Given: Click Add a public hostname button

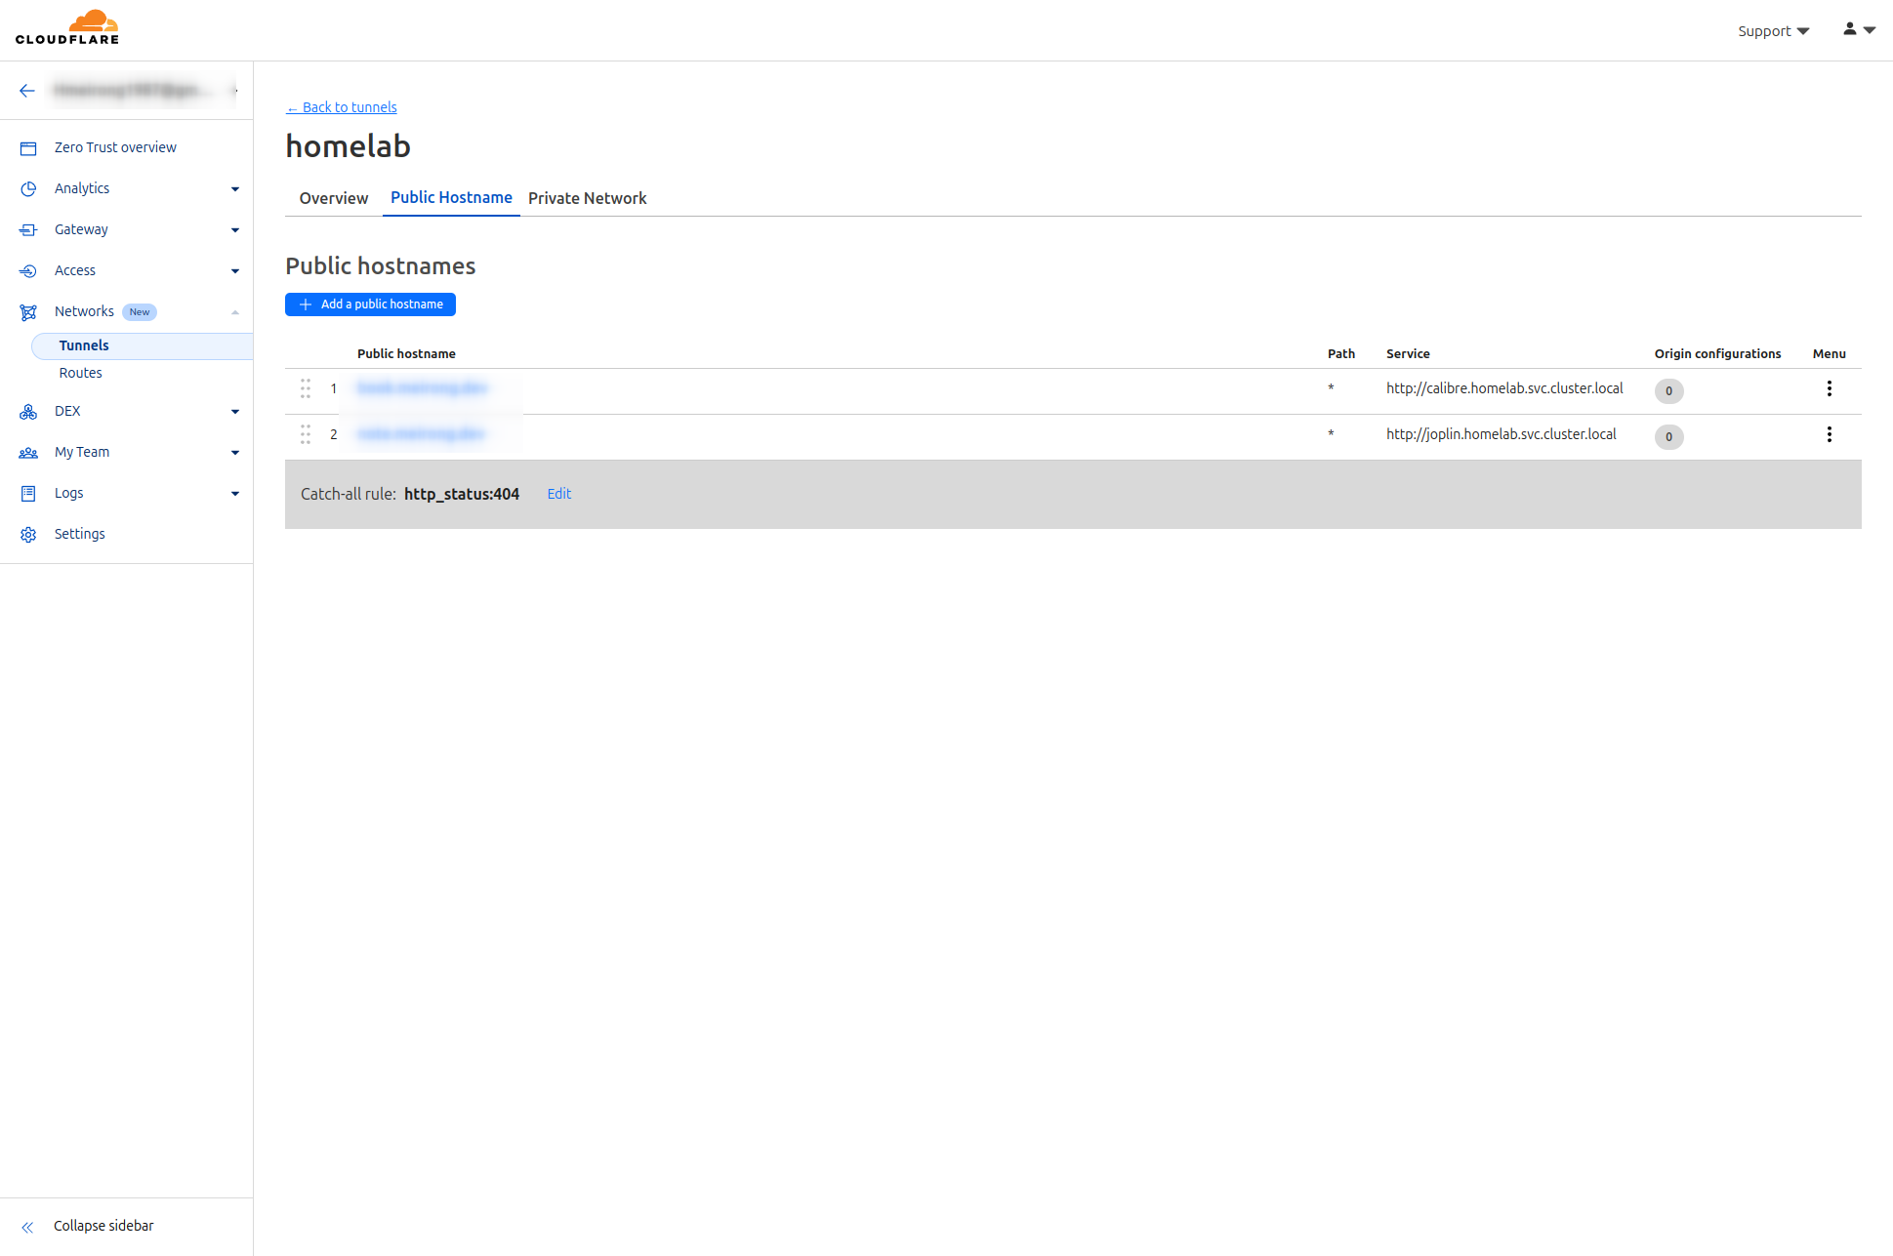Looking at the screenshot, I should coord(372,303).
